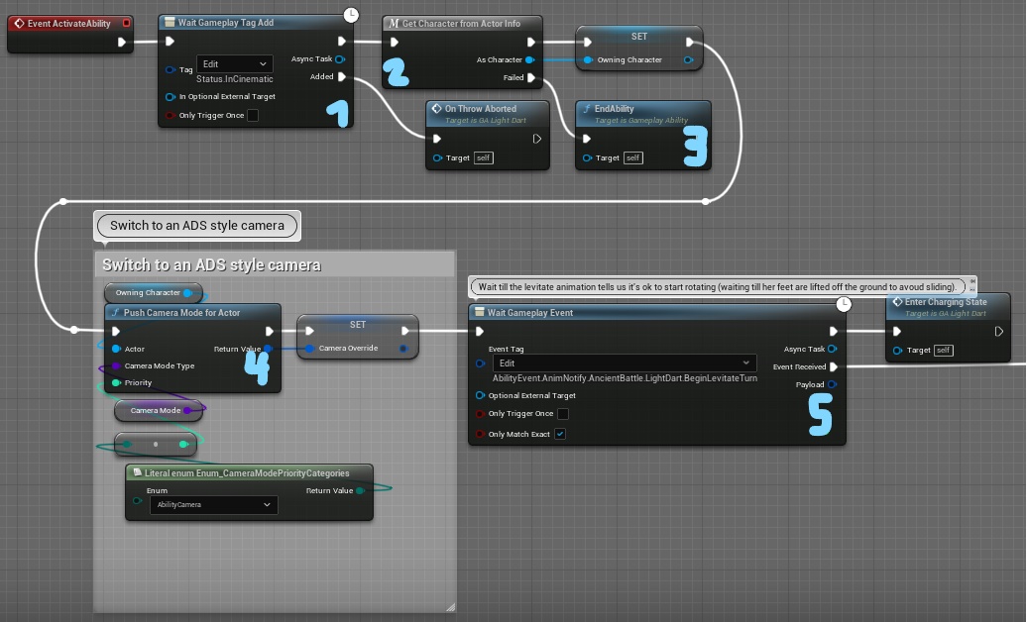Open the AbilityCamera enum dropdown
This screenshot has width=1027, height=622.
tap(213, 505)
